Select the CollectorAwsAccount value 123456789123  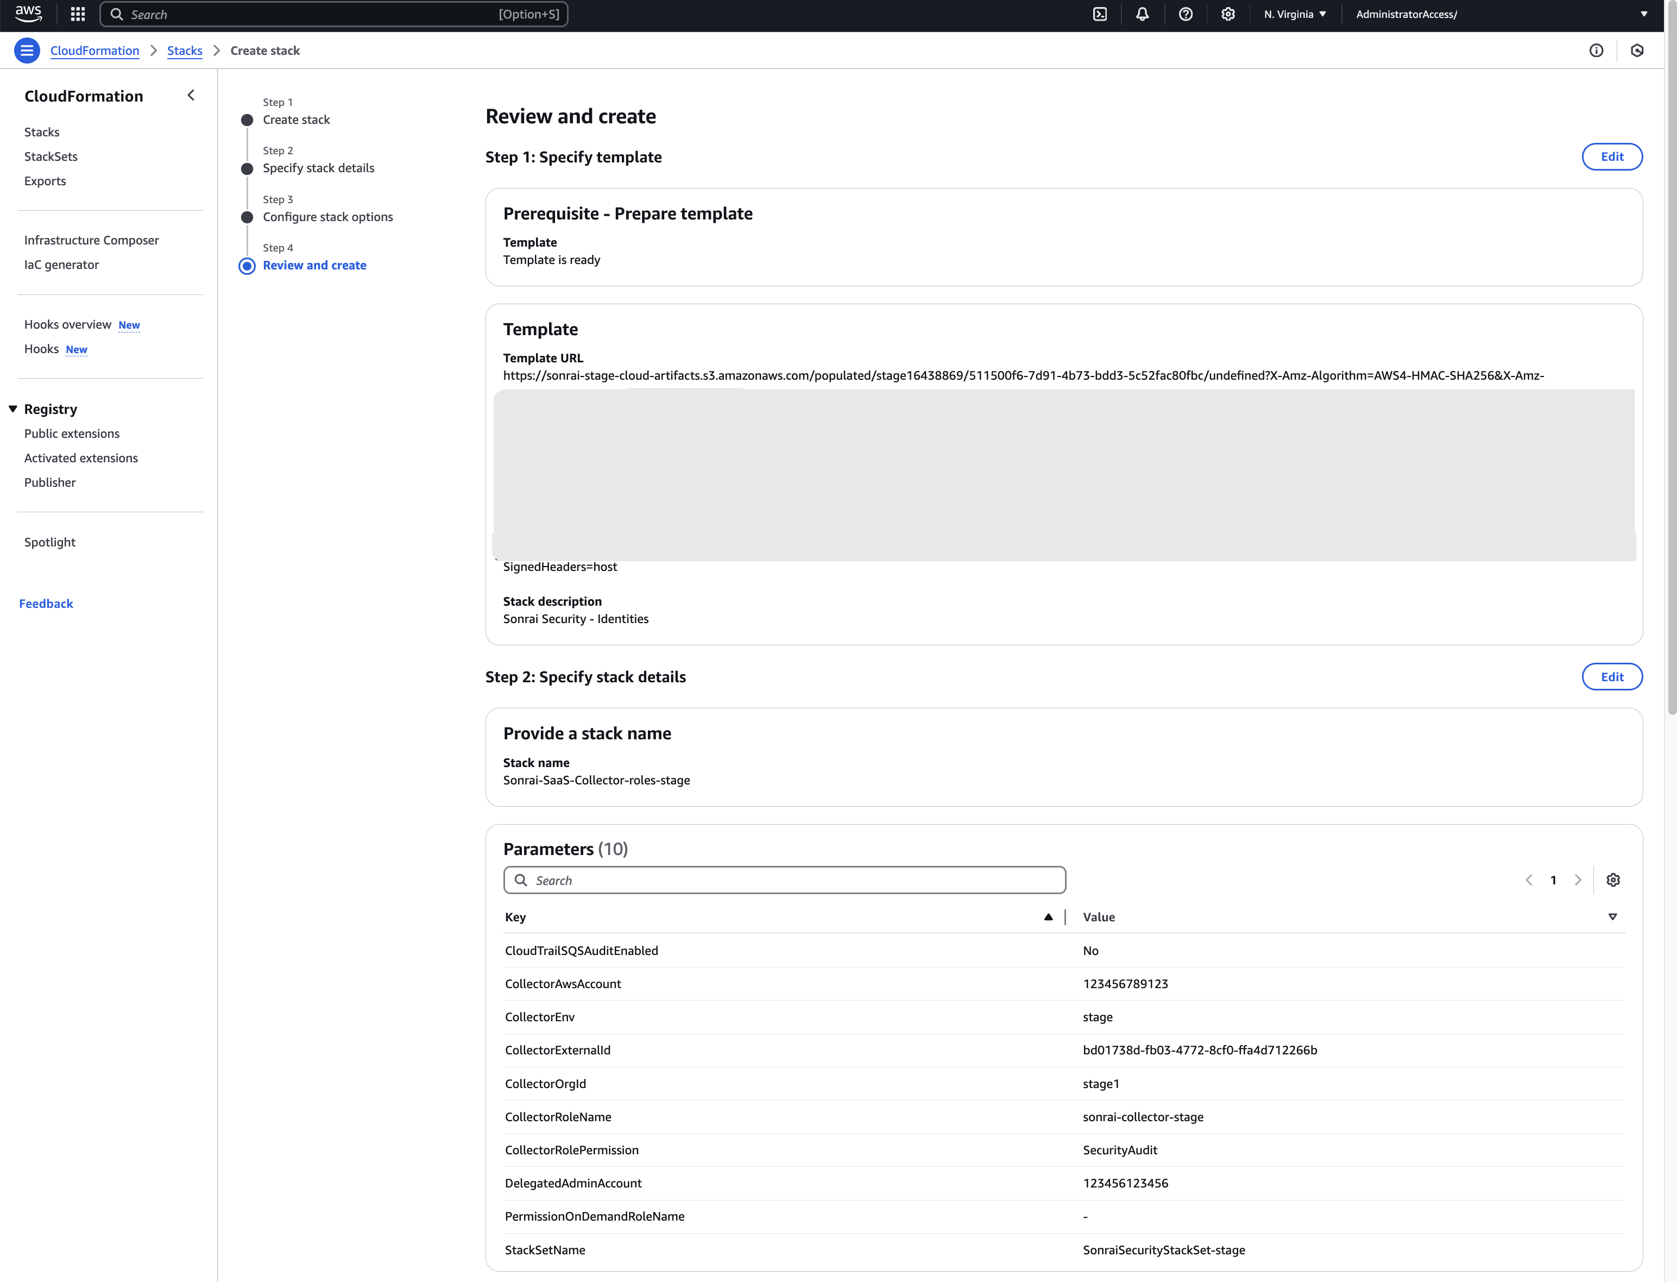click(1125, 984)
